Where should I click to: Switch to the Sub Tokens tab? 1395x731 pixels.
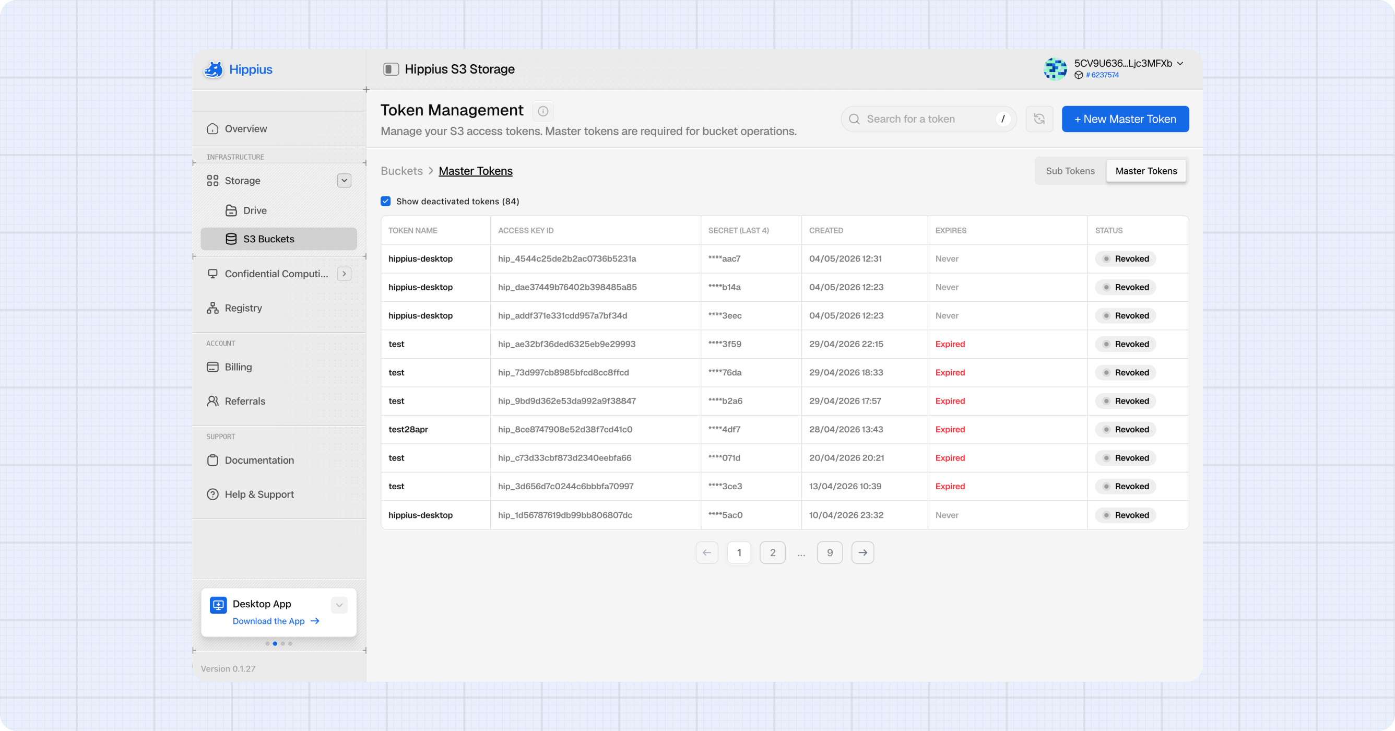(x=1070, y=171)
